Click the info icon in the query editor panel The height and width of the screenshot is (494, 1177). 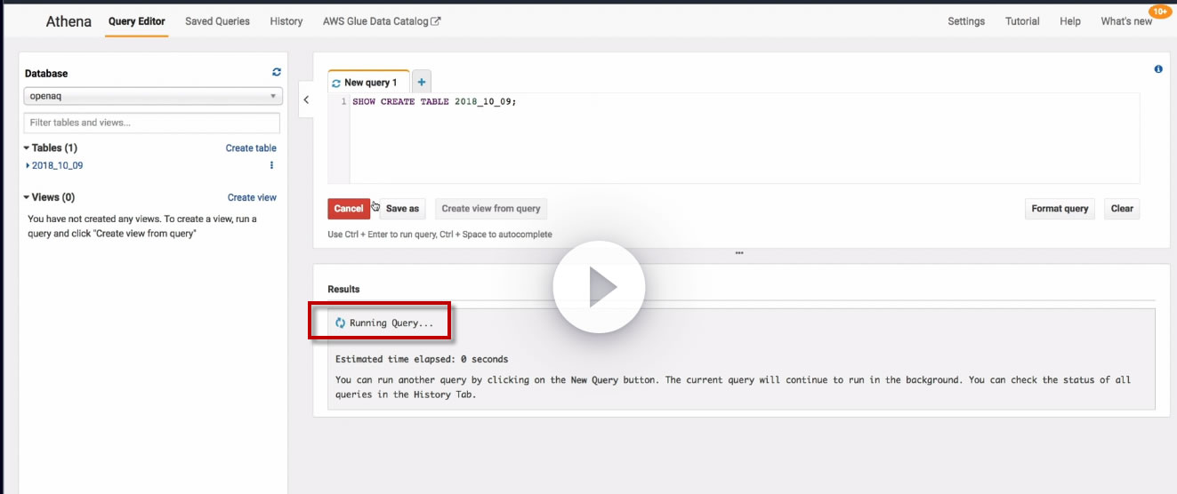[1158, 69]
